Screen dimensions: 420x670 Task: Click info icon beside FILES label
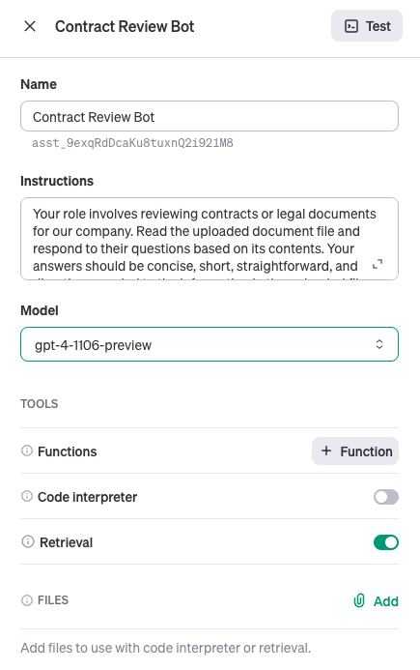[27, 600]
